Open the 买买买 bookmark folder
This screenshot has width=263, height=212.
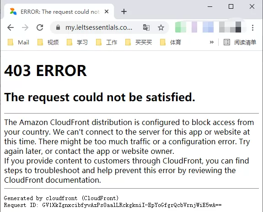pos(139,42)
